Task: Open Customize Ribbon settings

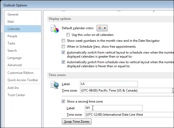Action: [21, 73]
